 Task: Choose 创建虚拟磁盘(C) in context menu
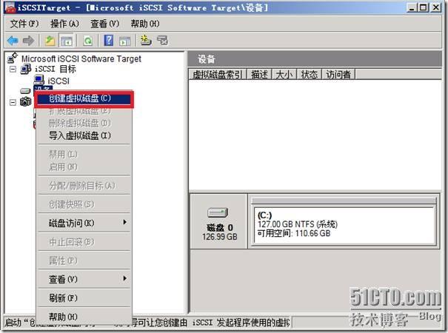(84, 98)
